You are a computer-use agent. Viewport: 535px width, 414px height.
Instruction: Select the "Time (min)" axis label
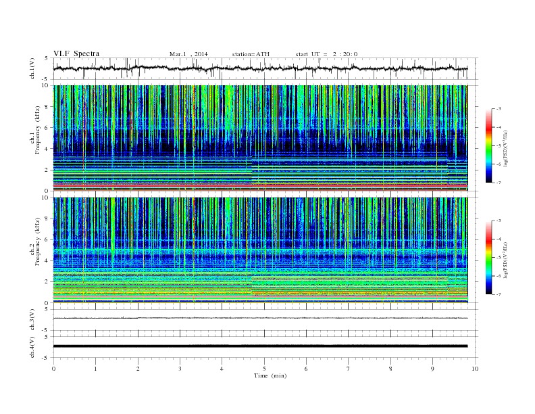(270, 375)
